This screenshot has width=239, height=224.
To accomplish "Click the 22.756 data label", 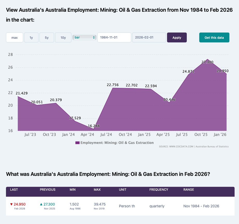I will [x=113, y=85].
